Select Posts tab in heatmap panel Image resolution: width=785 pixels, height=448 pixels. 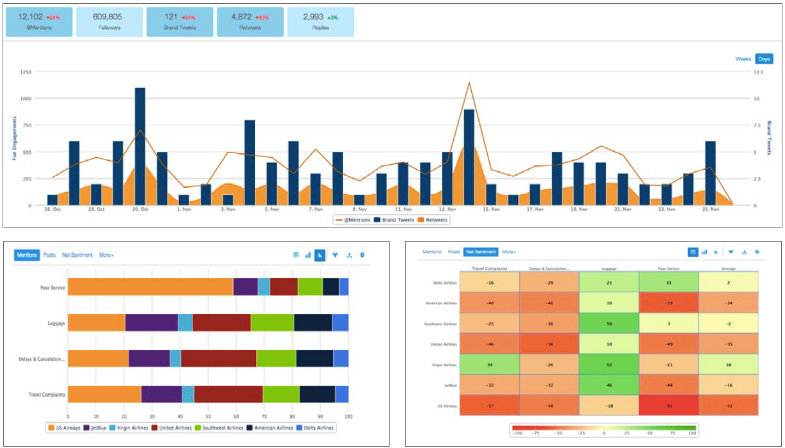pos(453,252)
